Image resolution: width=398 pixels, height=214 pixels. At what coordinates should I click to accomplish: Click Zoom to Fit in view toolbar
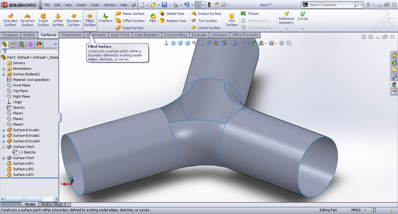tap(195, 43)
